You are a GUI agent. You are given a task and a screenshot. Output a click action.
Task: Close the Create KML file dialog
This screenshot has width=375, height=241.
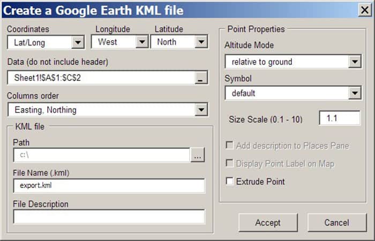click(365, 10)
